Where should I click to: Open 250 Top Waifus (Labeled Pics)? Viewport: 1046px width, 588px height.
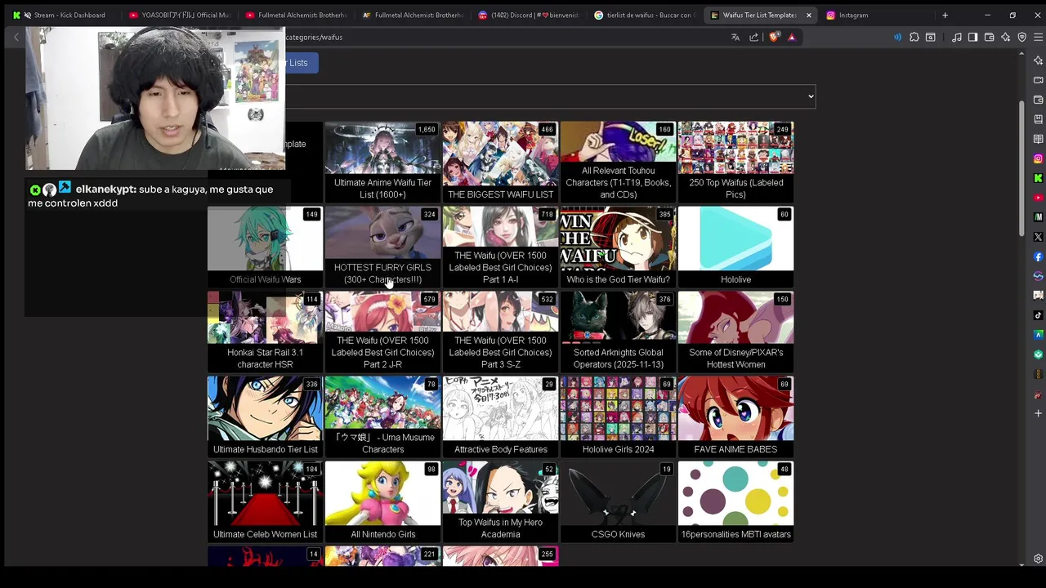coord(735,162)
